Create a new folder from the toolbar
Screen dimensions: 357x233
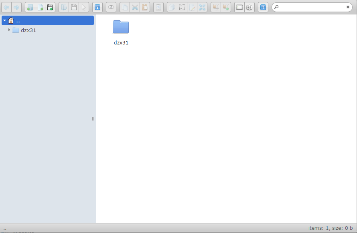pos(30,7)
